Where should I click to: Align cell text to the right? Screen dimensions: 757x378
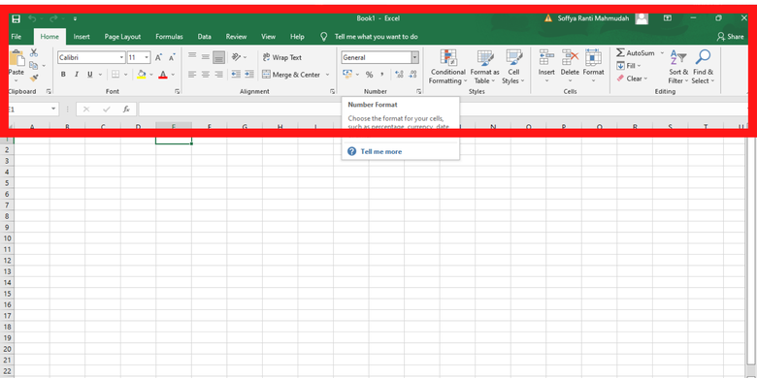tap(219, 75)
